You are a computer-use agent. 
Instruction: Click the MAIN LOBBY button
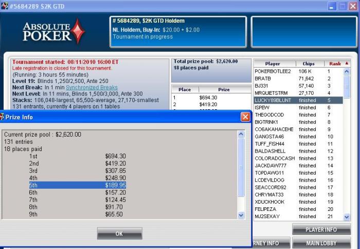pos(321,243)
